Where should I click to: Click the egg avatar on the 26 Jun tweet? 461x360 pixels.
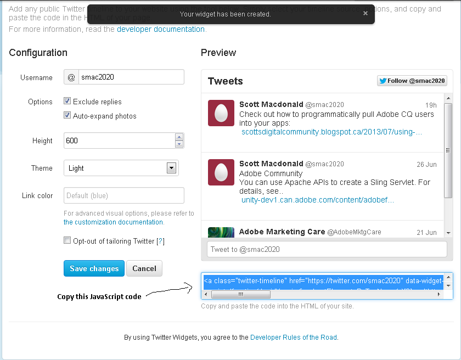tap(221, 172)
